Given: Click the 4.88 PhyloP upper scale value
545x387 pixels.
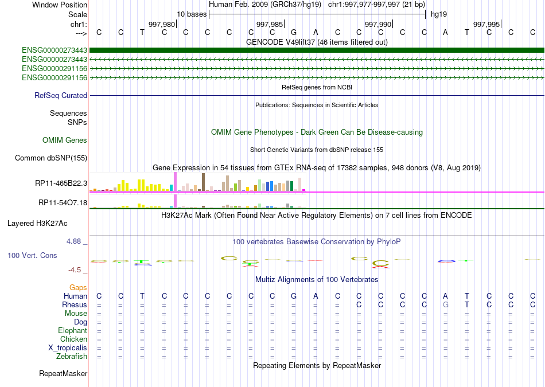Looking at the screenshot, I should (x=73, y=241).
